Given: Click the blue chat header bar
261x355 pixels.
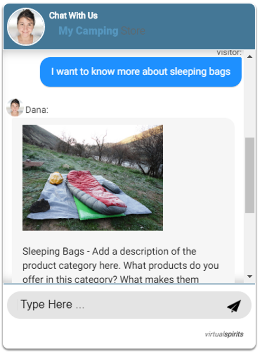Looking at the screenshot, I should pos(129,26).
